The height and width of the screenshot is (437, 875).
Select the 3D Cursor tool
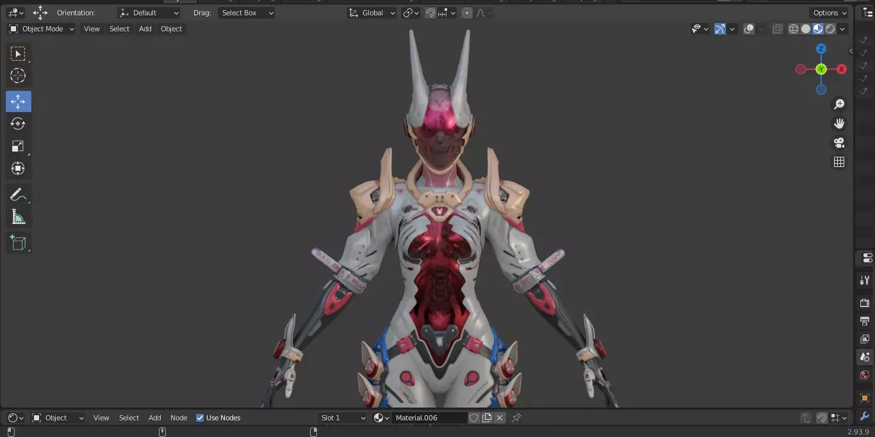tap(18, 75)
